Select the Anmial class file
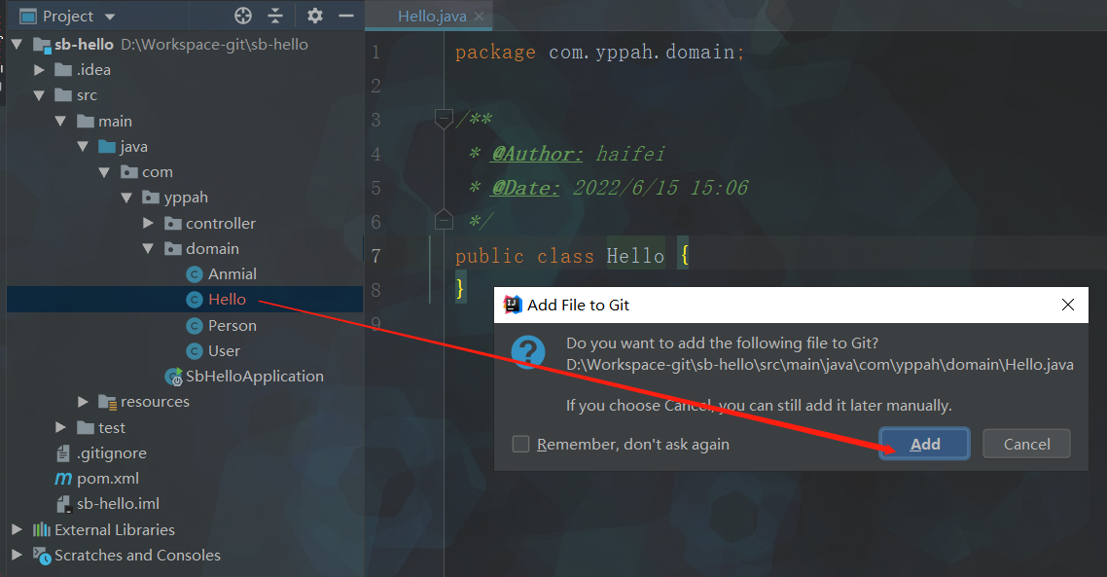This screenshot has width=1107, height=577. [x=232, y=274]
